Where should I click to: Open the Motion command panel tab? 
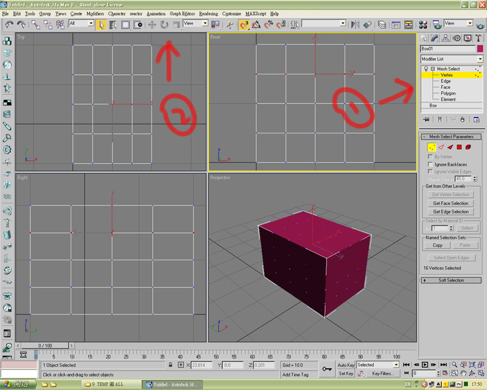point(457,38)
